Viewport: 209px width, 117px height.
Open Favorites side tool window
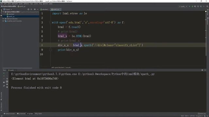[x=1, y=96]
